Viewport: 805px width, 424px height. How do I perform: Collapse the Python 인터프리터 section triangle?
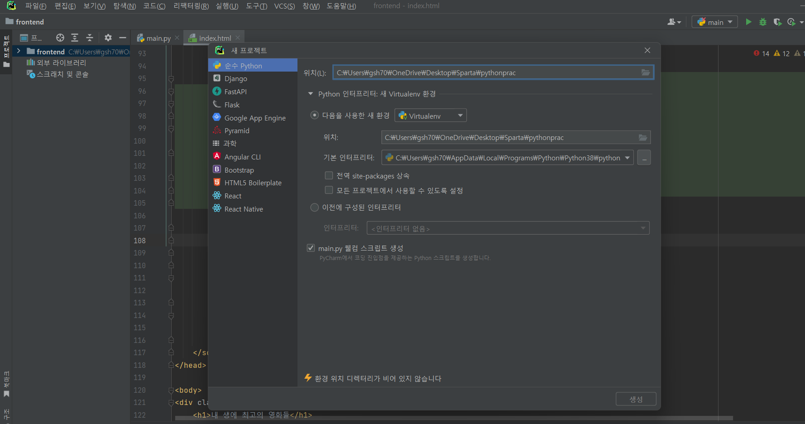point(311,94)
